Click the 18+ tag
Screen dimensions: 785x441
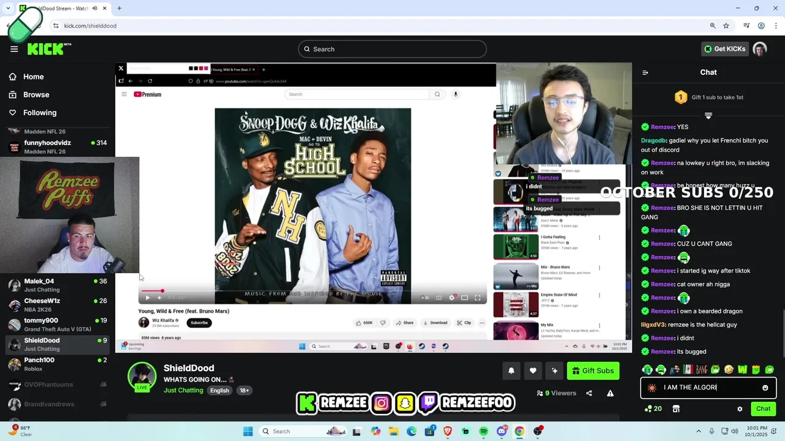point(244,390)
